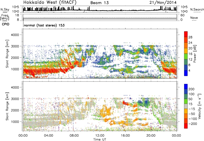Screen dimensions: 204x141
Task: Click the 'Hokkaido West (fitACF)' title
Action: click(50, 2)
